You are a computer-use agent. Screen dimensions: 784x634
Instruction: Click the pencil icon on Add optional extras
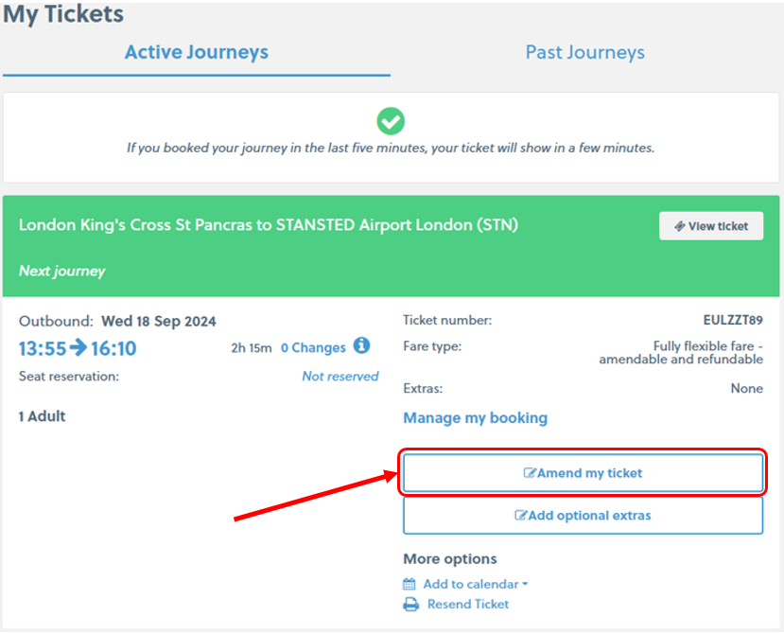point(520,516)
